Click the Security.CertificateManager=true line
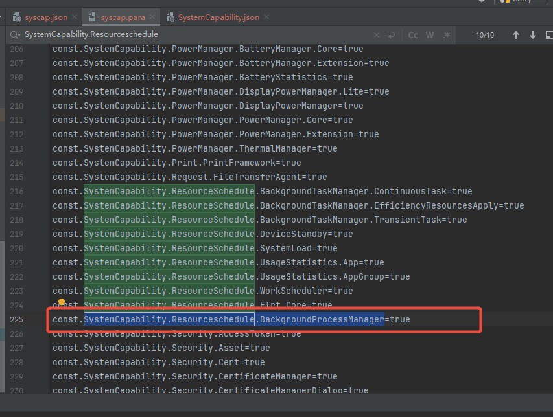This screenshot has height=417, width=553. pos(195,376)
